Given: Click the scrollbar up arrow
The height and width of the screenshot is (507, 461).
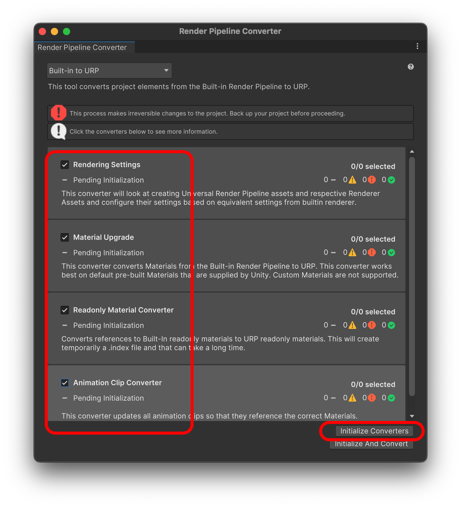Looking at the screenshot, I should point(412,151).
